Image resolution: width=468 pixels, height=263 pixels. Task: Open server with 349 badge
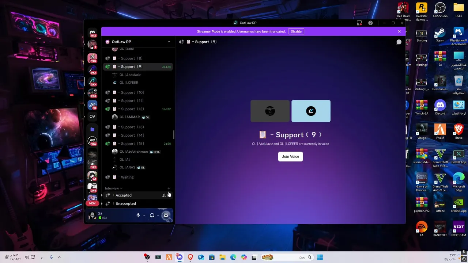coord(93,188)
